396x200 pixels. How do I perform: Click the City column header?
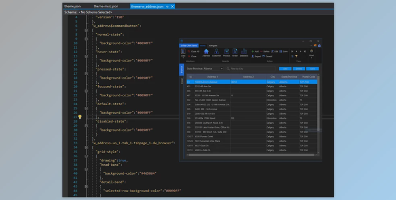pos(272,76)
